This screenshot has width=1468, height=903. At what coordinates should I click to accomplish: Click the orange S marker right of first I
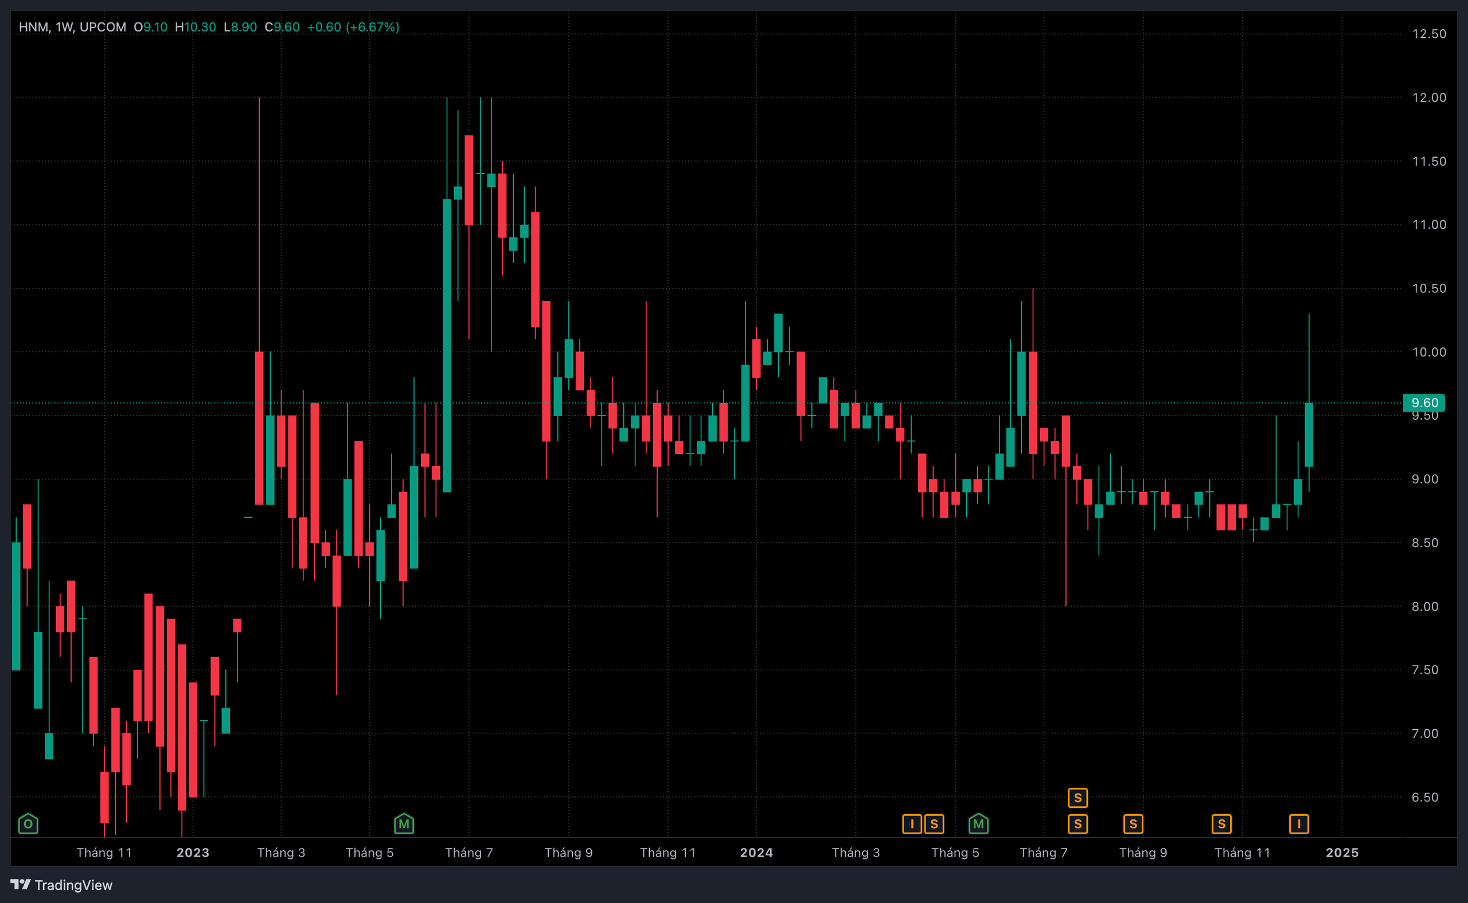click(x=934, y=824)
